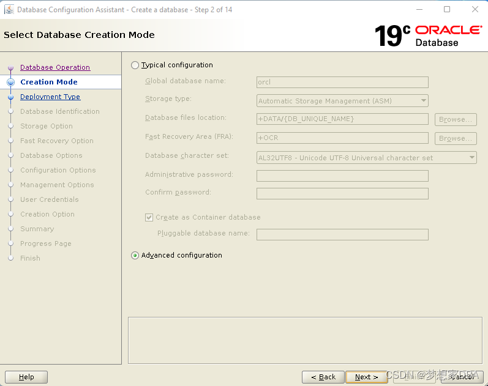Go to Database Operation step
Viewport: 488px width, 386px height.
coord(55,67)
